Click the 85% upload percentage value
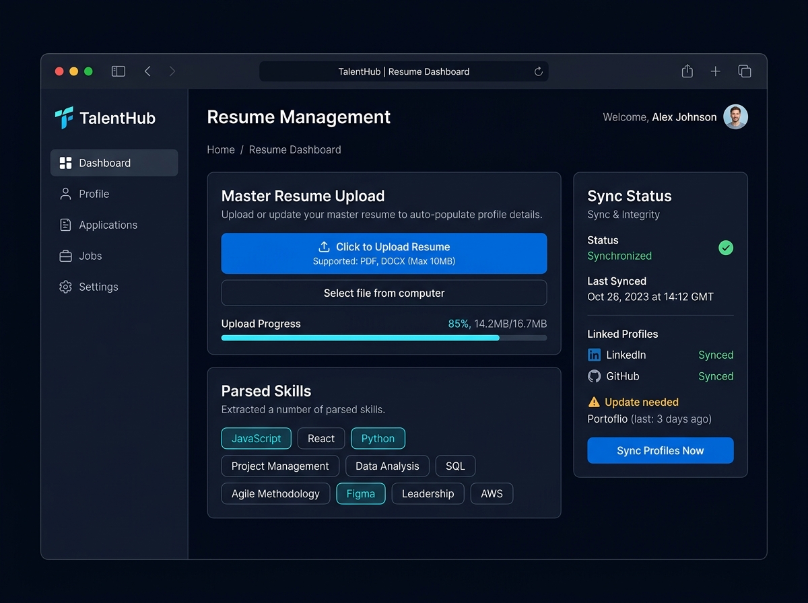This screenshot has height=603, width=808. pos(459,324)
